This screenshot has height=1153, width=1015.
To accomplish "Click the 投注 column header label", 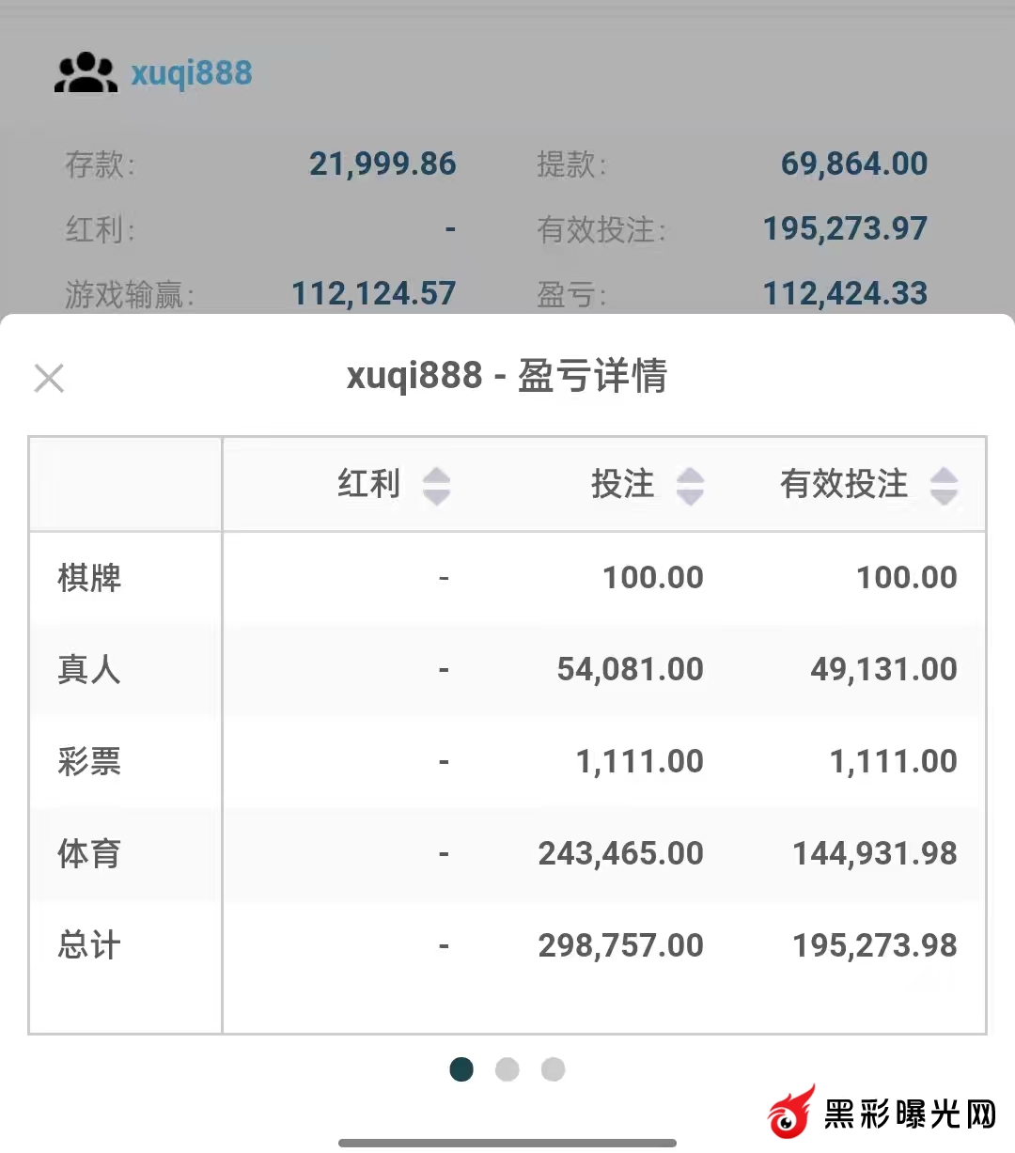I will point(622,484).
